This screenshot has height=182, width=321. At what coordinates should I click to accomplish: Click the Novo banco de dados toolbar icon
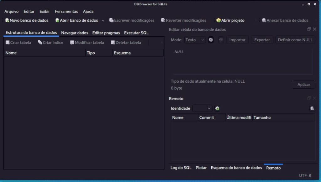(x=7, y=20)
